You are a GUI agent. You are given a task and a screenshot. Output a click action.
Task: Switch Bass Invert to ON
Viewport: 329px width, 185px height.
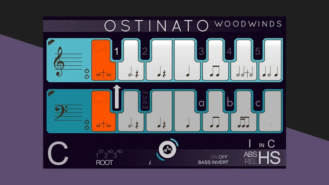pyautogui.click(x=214, y=157)
